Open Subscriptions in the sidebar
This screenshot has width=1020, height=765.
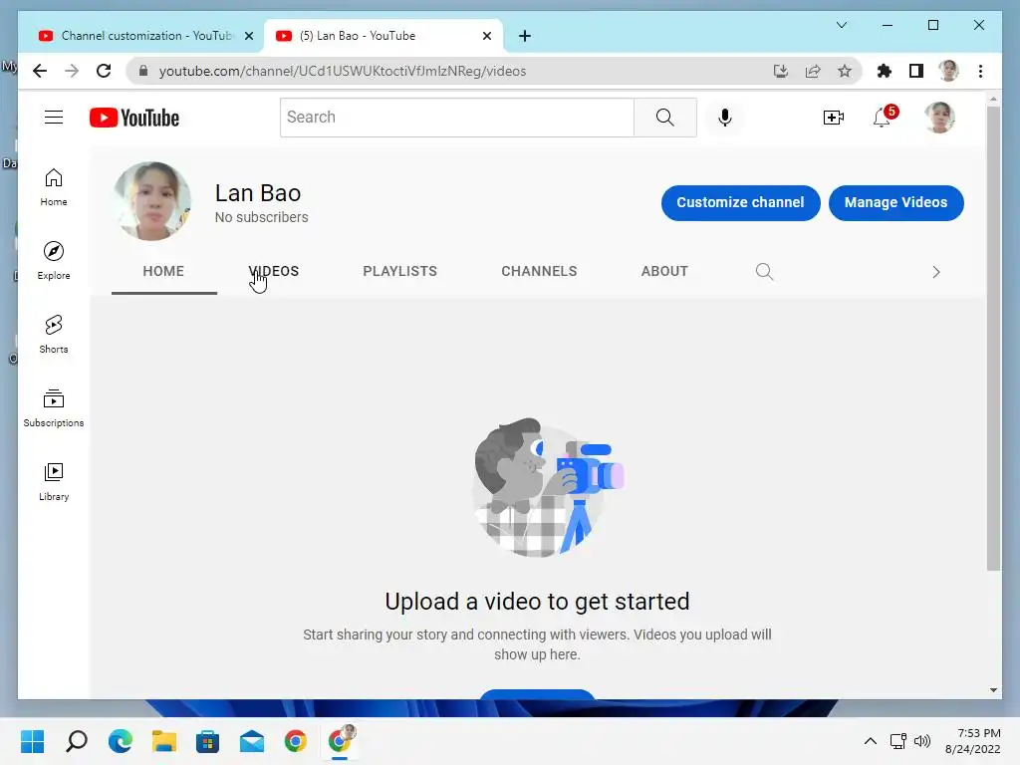click(54, 407)
